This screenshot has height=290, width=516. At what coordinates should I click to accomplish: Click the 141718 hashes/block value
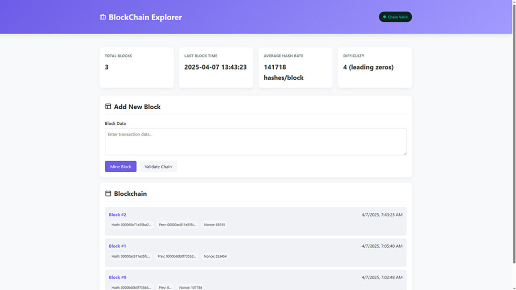pos(284,72)
